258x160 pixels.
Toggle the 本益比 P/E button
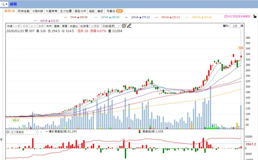coord(74,26)
